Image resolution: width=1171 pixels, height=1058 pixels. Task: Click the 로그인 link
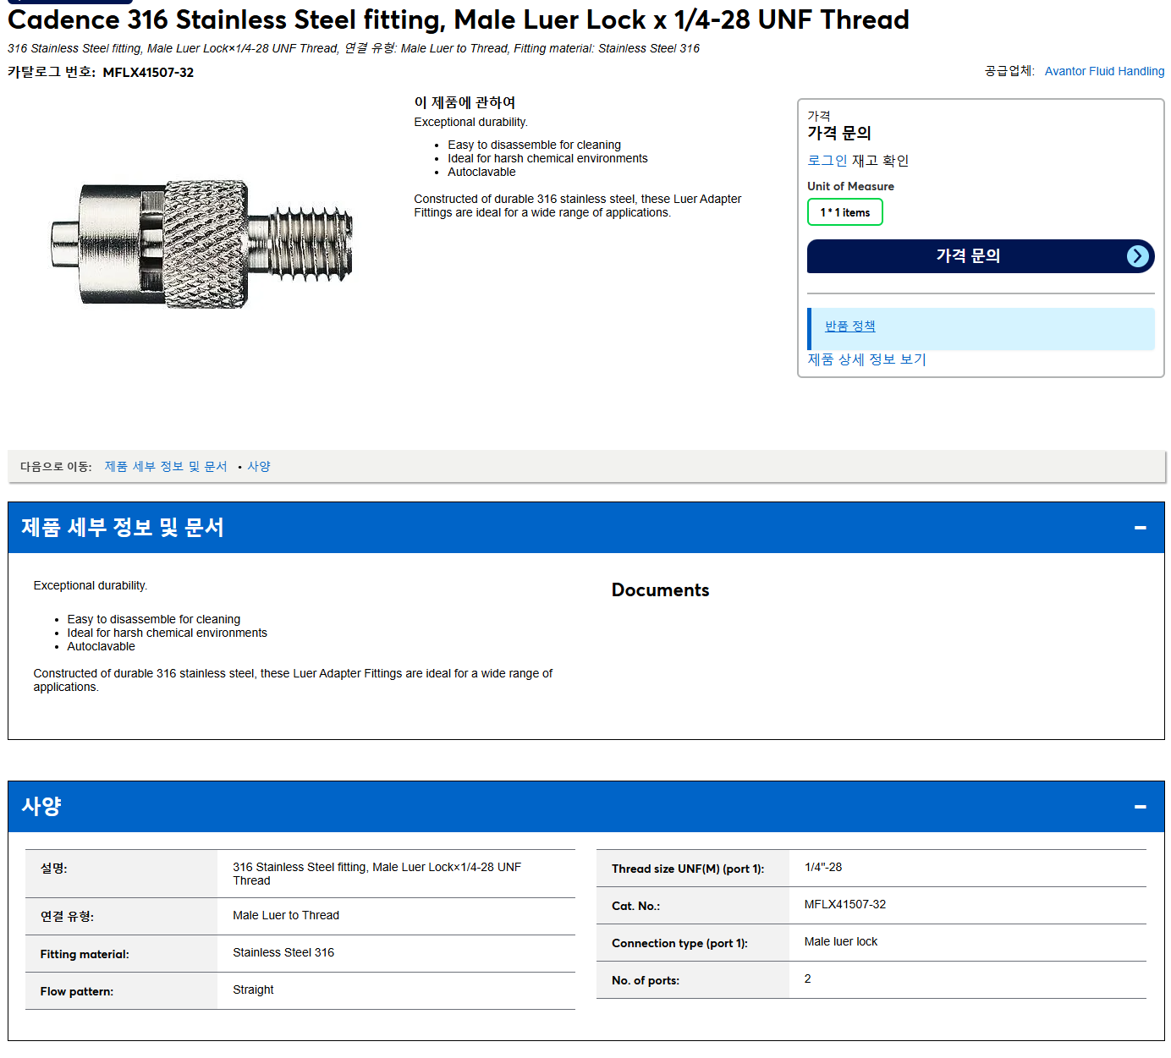pos(827,161)
